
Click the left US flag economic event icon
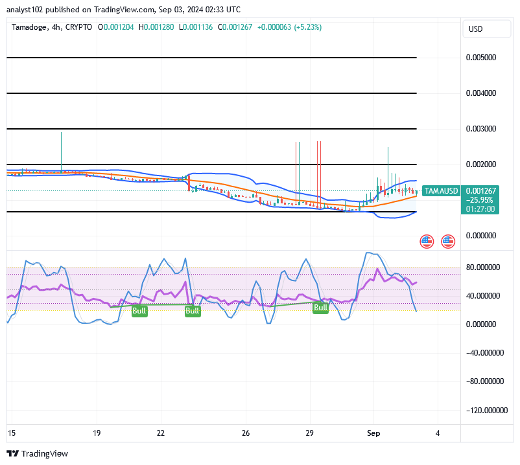(426, 241)
